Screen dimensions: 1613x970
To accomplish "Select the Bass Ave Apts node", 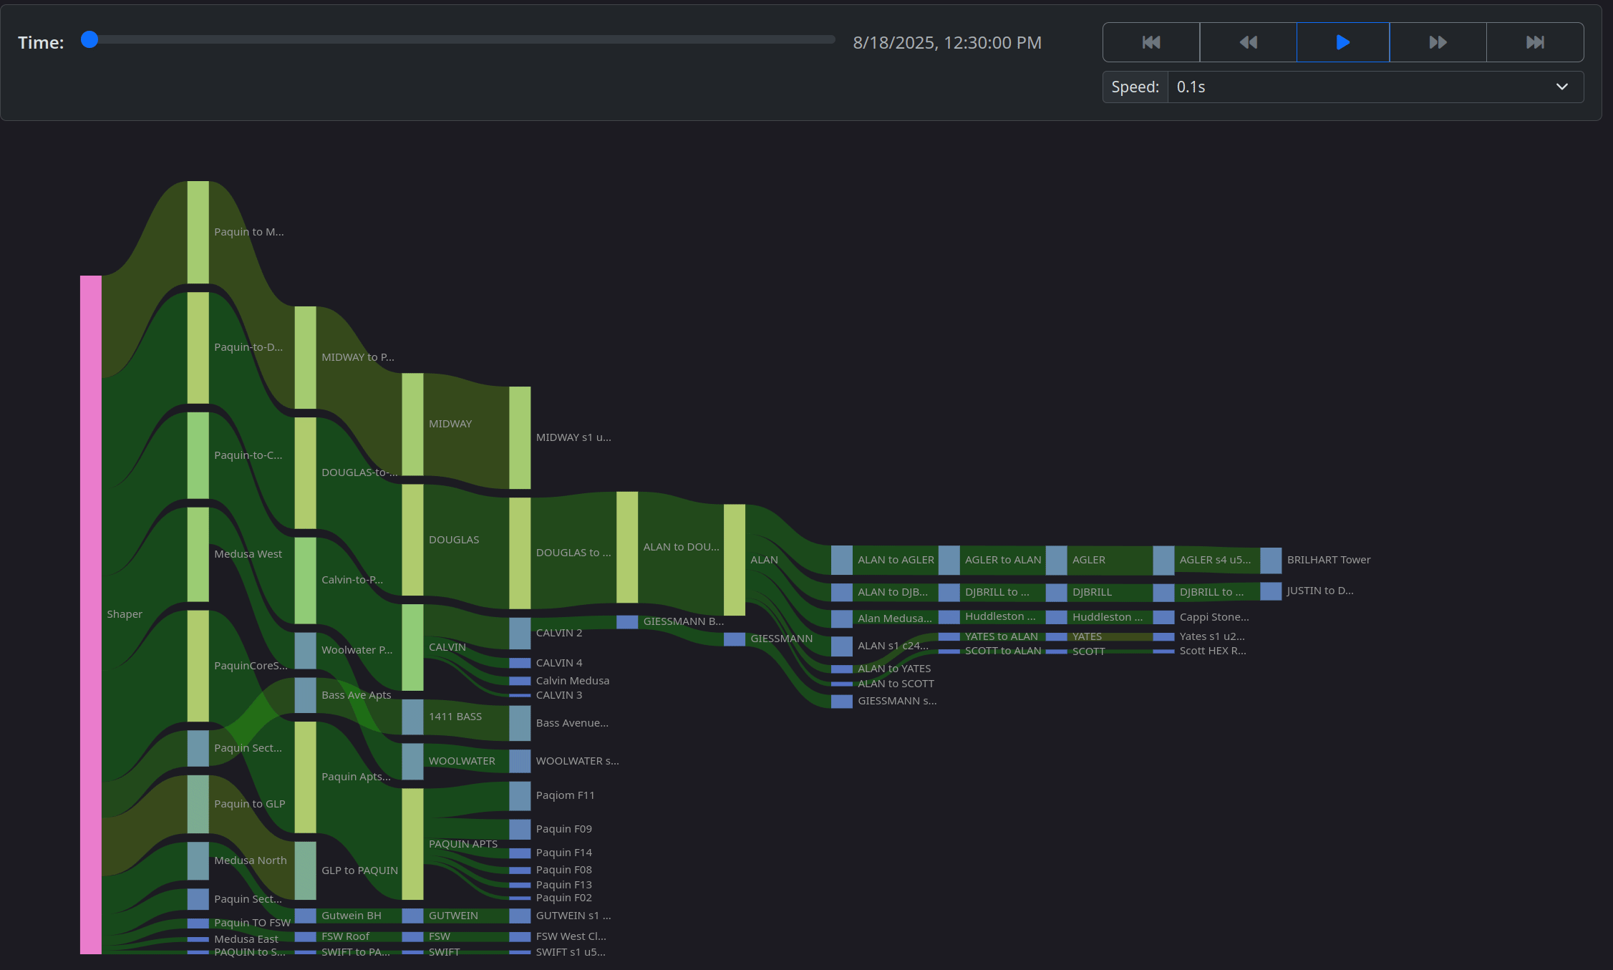I will (x=306, y=695).
